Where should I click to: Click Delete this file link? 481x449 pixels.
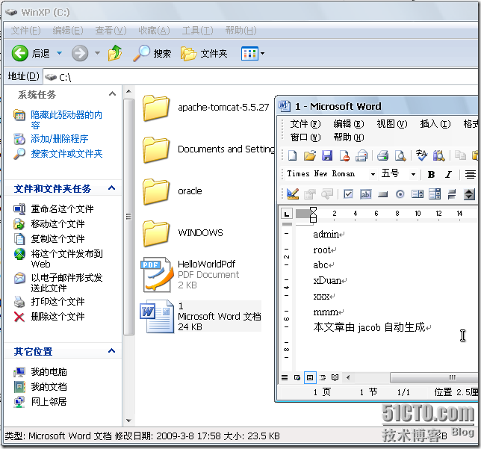[58, 316]
